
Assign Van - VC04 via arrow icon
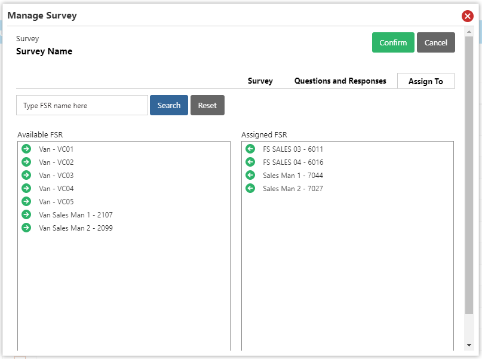(26, 188)
